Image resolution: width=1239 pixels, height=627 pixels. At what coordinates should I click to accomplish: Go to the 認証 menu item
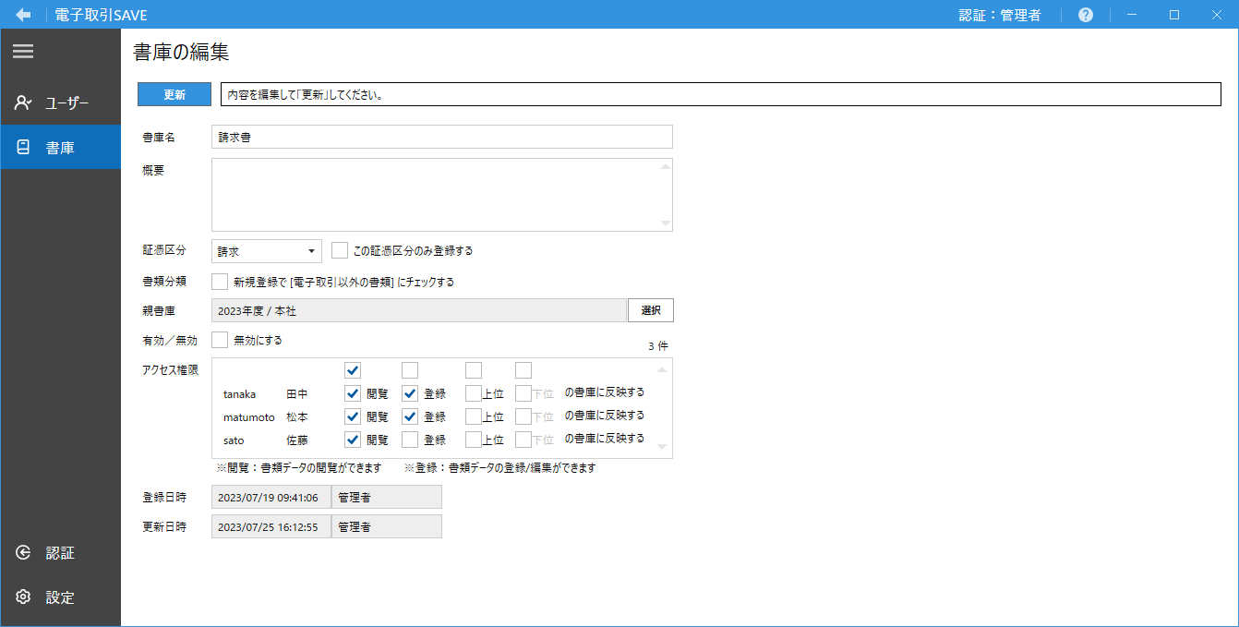point(60,553)
